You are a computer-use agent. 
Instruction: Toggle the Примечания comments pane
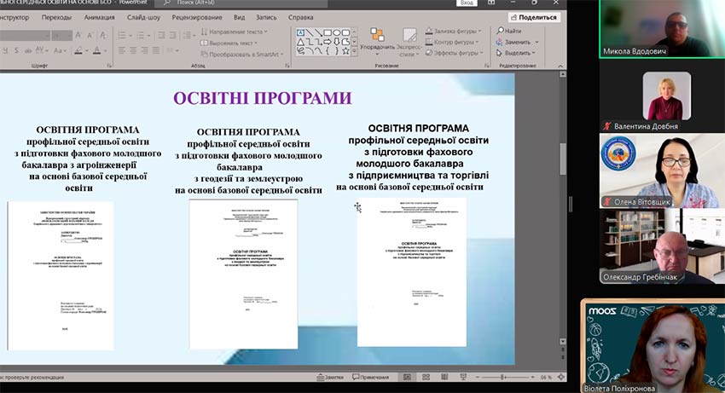(x=369, y=377)
